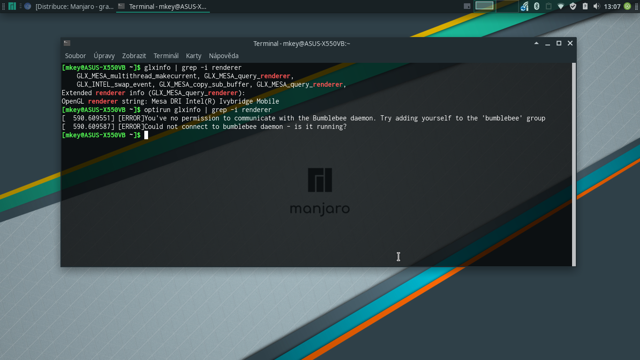Click the terminal vertical scrollbar

coord(574,164)
